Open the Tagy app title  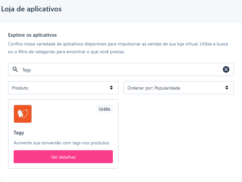19,133
